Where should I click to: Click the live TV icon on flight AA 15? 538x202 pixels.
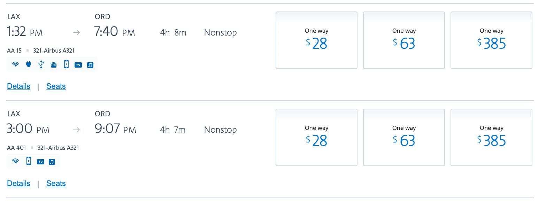[x=78, y=64]
